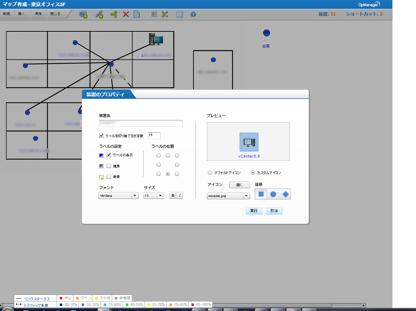Click the grid view toolbar icon
This screenshot has height=311, width=416.
point(179,14)
